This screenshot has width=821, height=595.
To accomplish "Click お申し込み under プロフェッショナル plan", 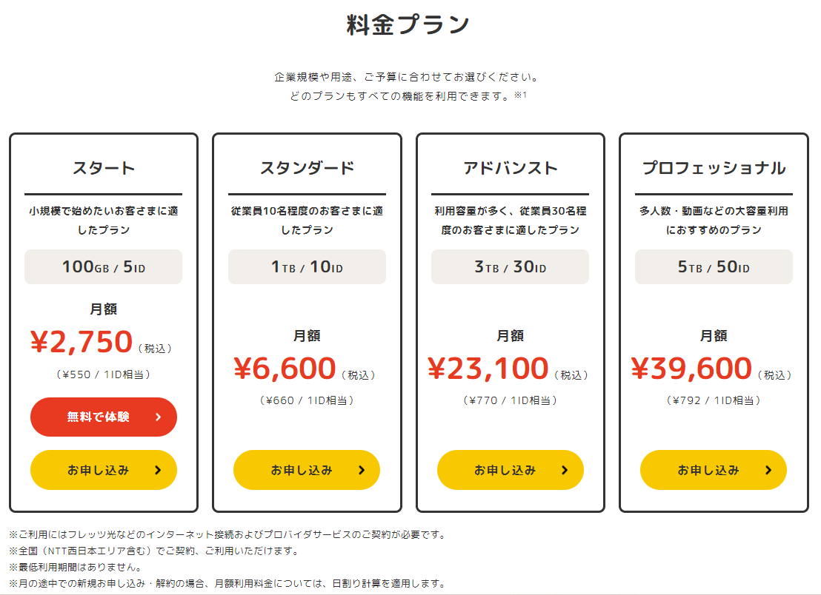I will [x=714, y=470].
